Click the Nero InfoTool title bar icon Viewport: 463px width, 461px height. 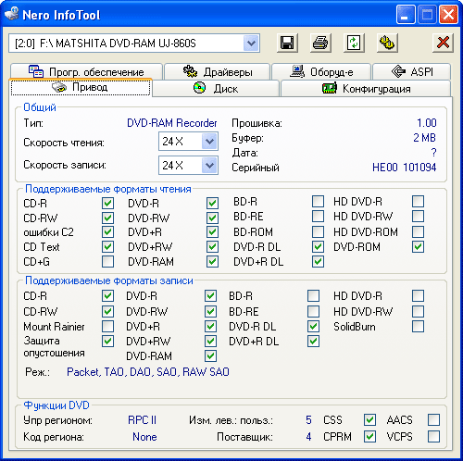click(x=12, y=14)
